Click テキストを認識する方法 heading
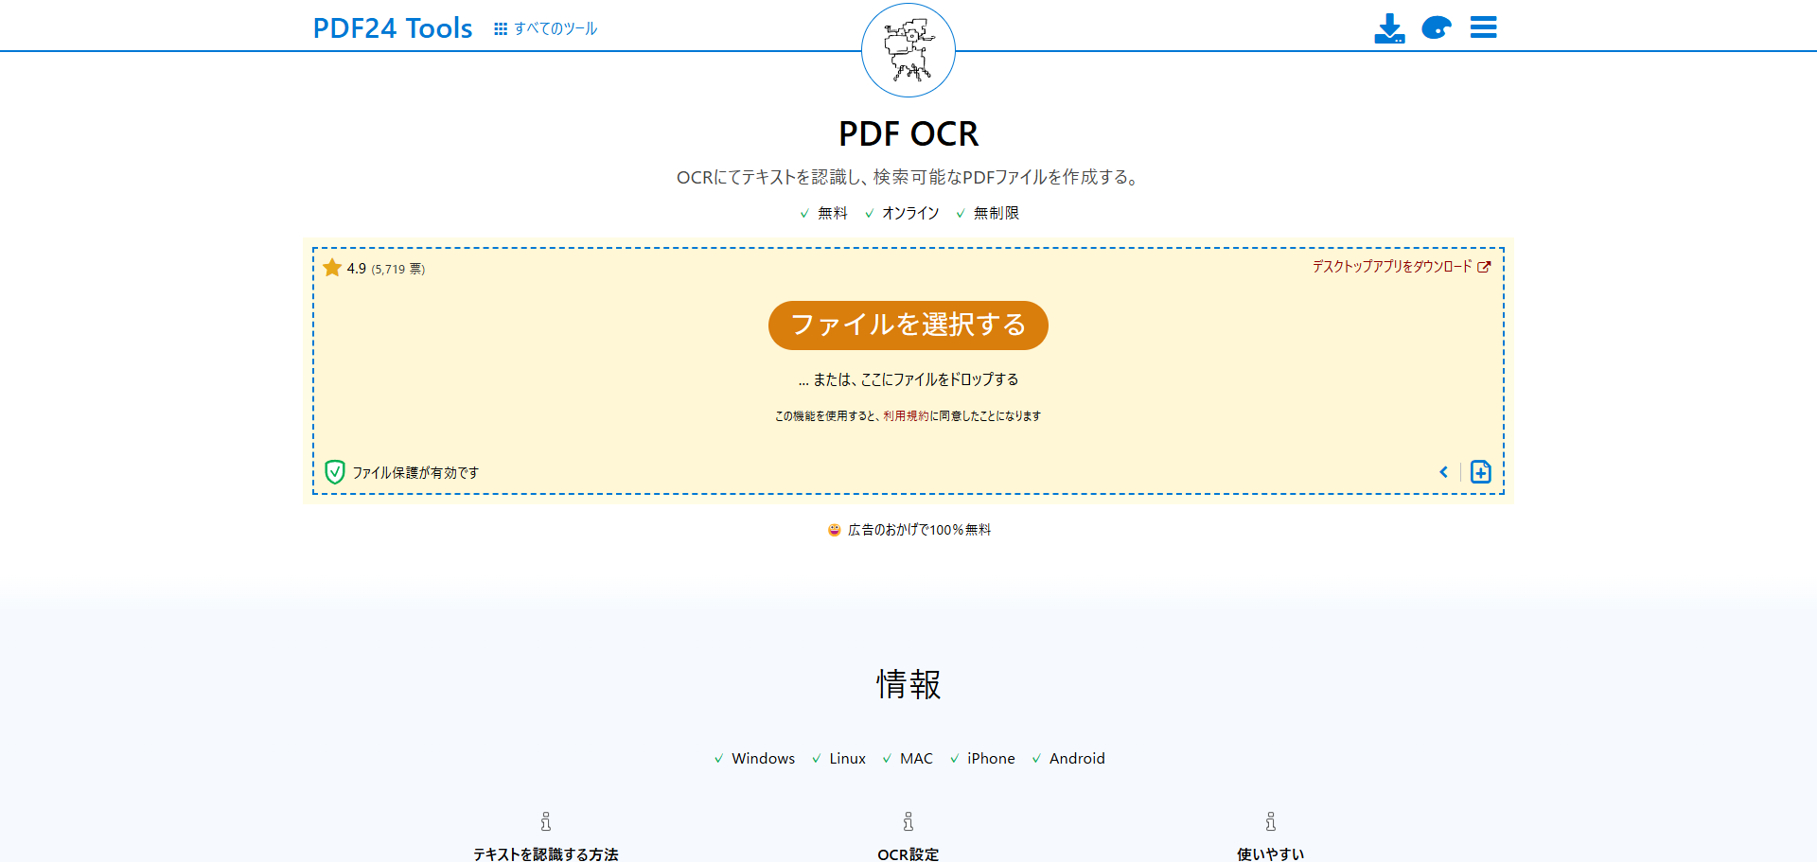 [x=546, y=853]
